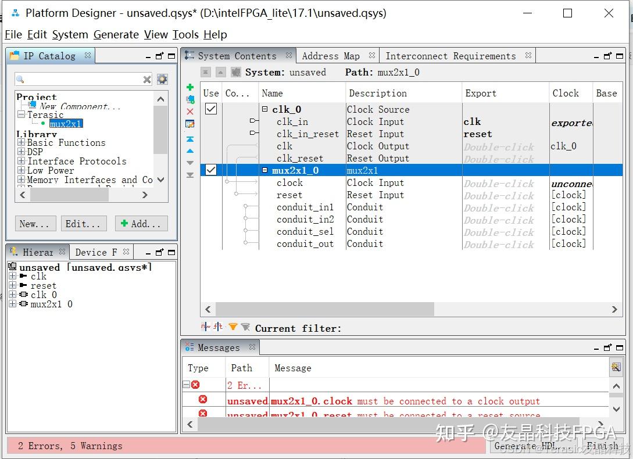Image resolution: width=633 pixels, height=459 pixels.
Task: Toggle the Use checkbox for clk_0
Action: (x=211, y=109)
